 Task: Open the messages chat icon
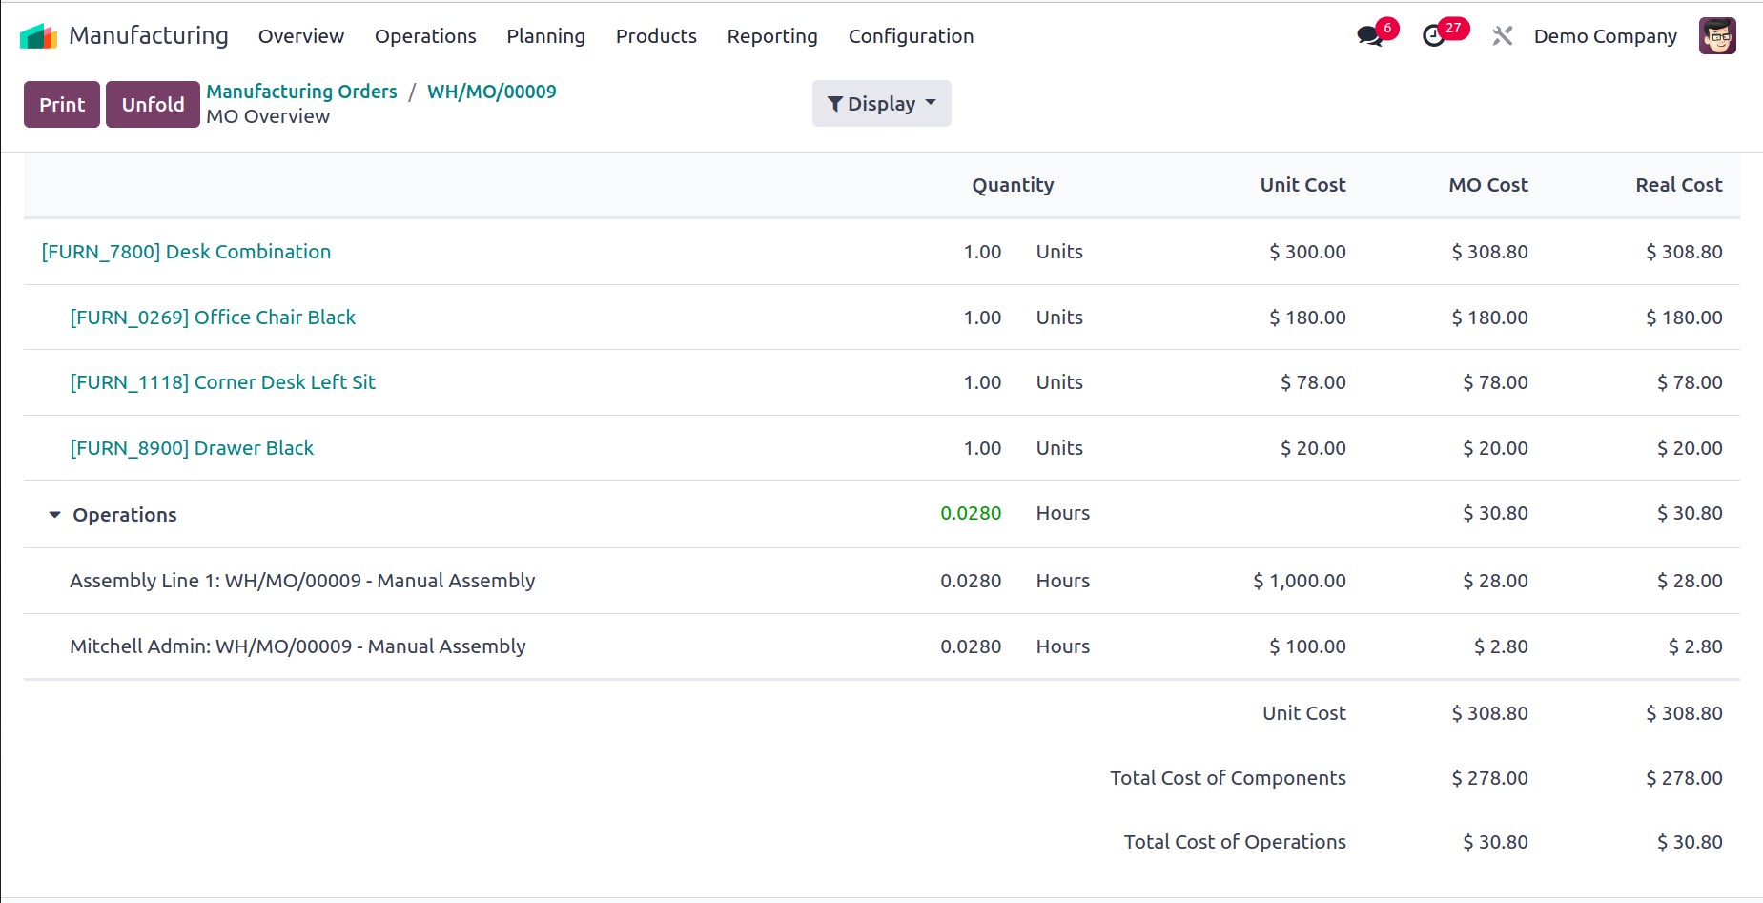[x=1370, y=36]
